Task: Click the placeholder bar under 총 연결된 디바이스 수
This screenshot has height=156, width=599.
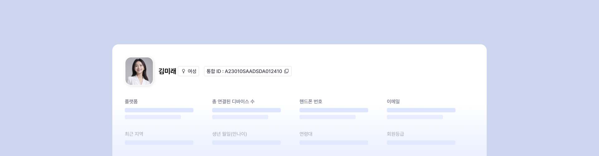Action: click(x=246, y=110)
